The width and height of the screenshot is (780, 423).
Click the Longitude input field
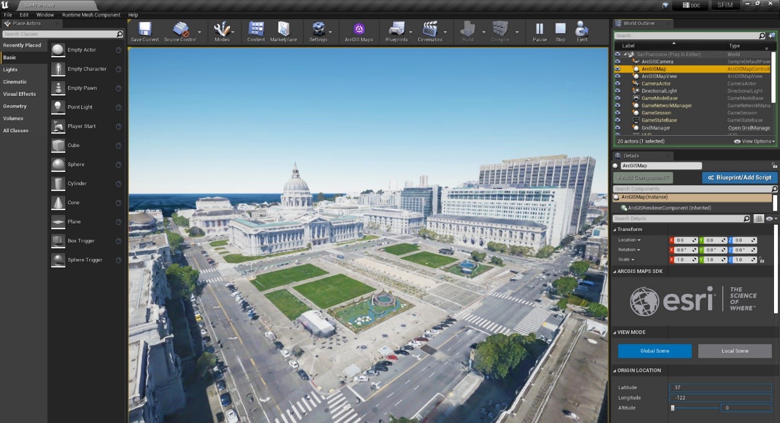[x=719, y=397]
